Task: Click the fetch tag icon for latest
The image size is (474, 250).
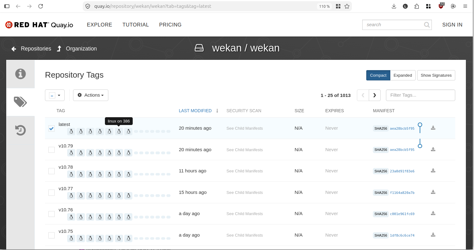Action: point(433,128)
